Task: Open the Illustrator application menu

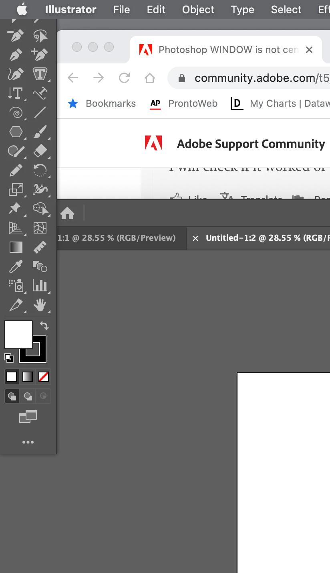Action: tap(70, 10)
